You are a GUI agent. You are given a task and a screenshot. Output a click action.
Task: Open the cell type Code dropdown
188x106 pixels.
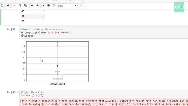(x=67, y=6)
